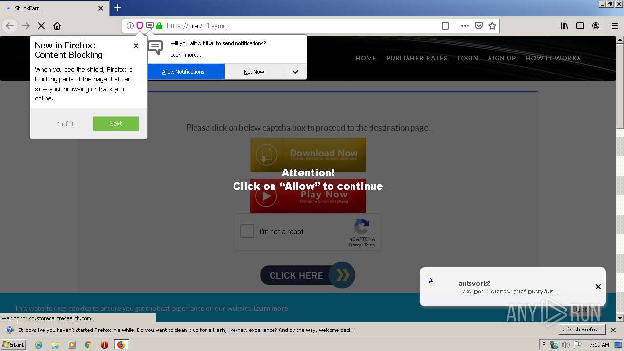Click the forward navigation arrow
Viewport: 624px width, 351px height.
tap(26, 26)
